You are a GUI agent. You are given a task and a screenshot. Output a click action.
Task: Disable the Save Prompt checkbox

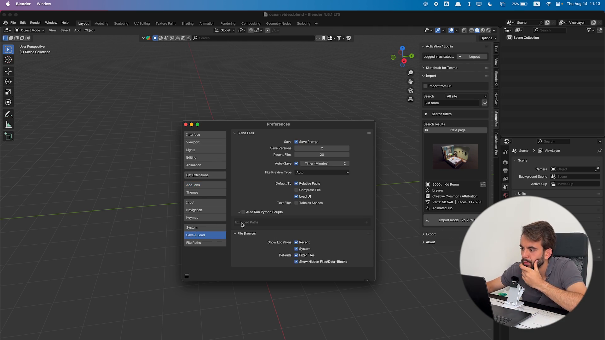pos(296,142)
